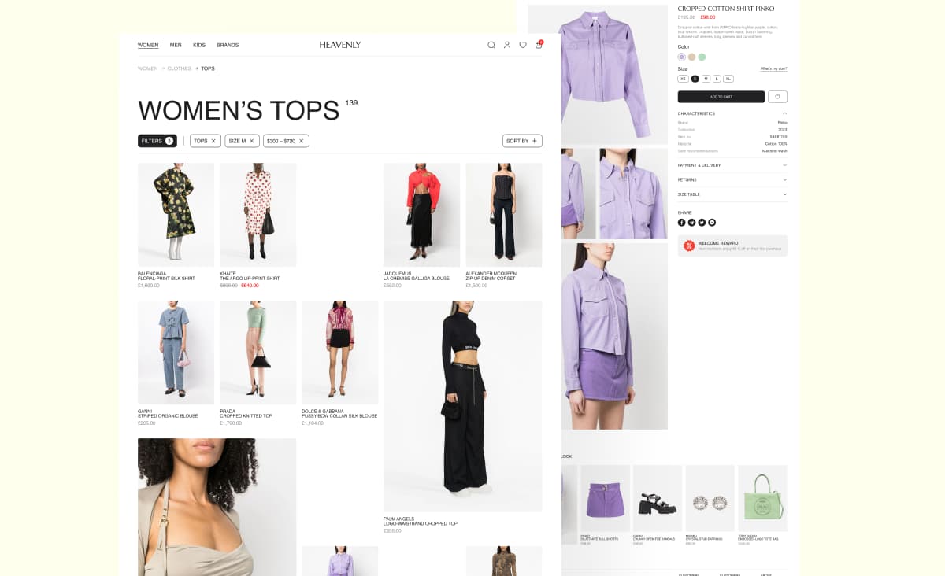Open Palm Angels logo-waistband cropped top image
945x576 pixels.
pos(463,406)
